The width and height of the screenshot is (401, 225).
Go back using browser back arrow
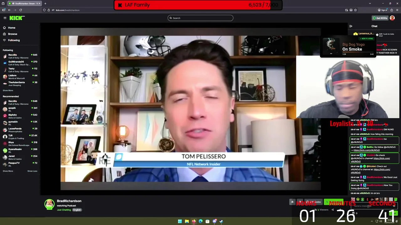click(9, 10)
